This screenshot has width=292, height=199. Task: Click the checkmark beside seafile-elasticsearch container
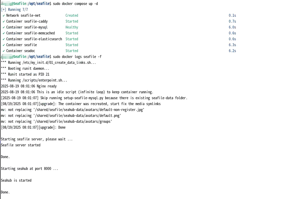click(x=4, y=39)
